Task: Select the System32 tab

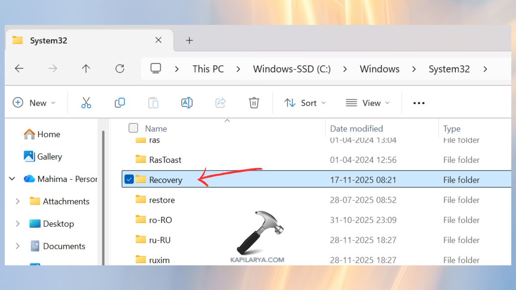Action: pyautogui.click(x=48, y=40)
